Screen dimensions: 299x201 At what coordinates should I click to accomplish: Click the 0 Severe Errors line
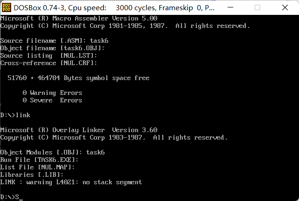pyautogui.click(x=52, y=100)
